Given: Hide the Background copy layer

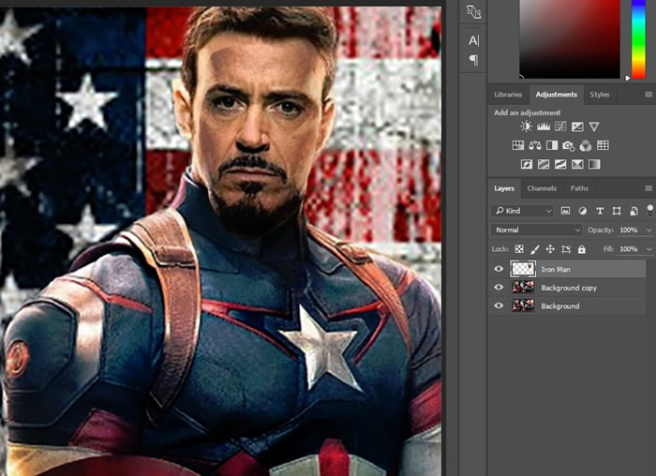Looking at the screenshot, I should (499, 288).
